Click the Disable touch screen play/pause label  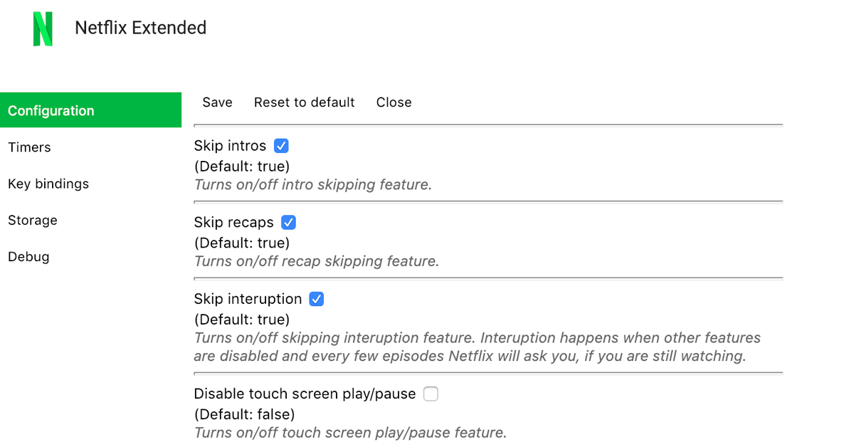pos(305,394)
